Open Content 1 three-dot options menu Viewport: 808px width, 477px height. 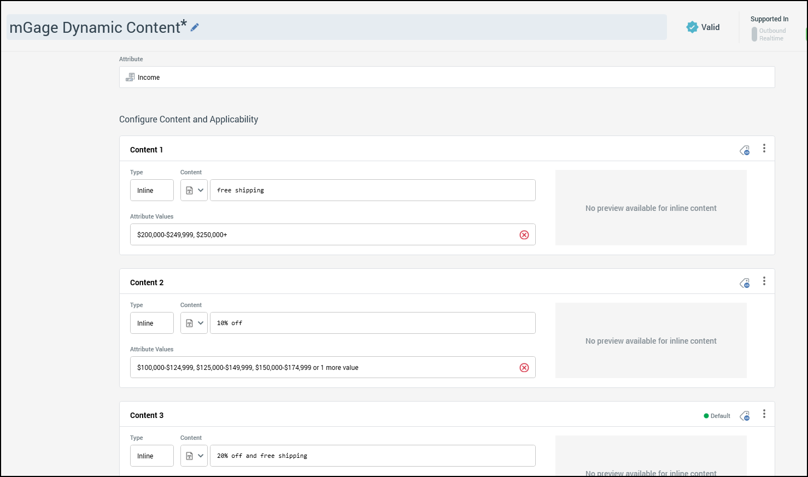764,149
